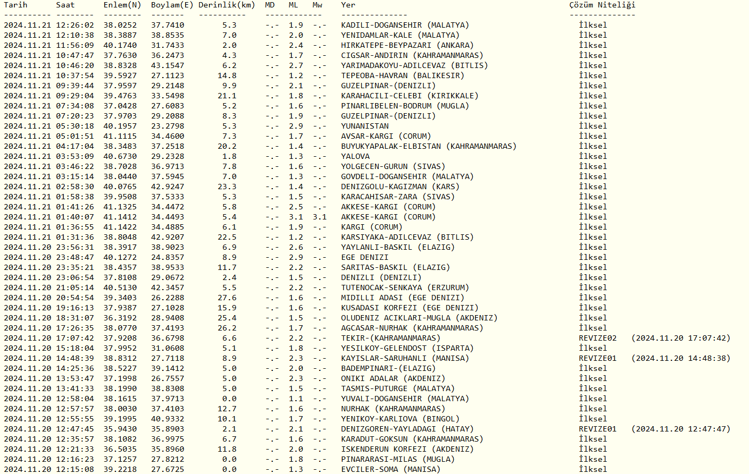Click EGE DENIZI at 23:48:47
Screen dimensions: 749x474
364,257
